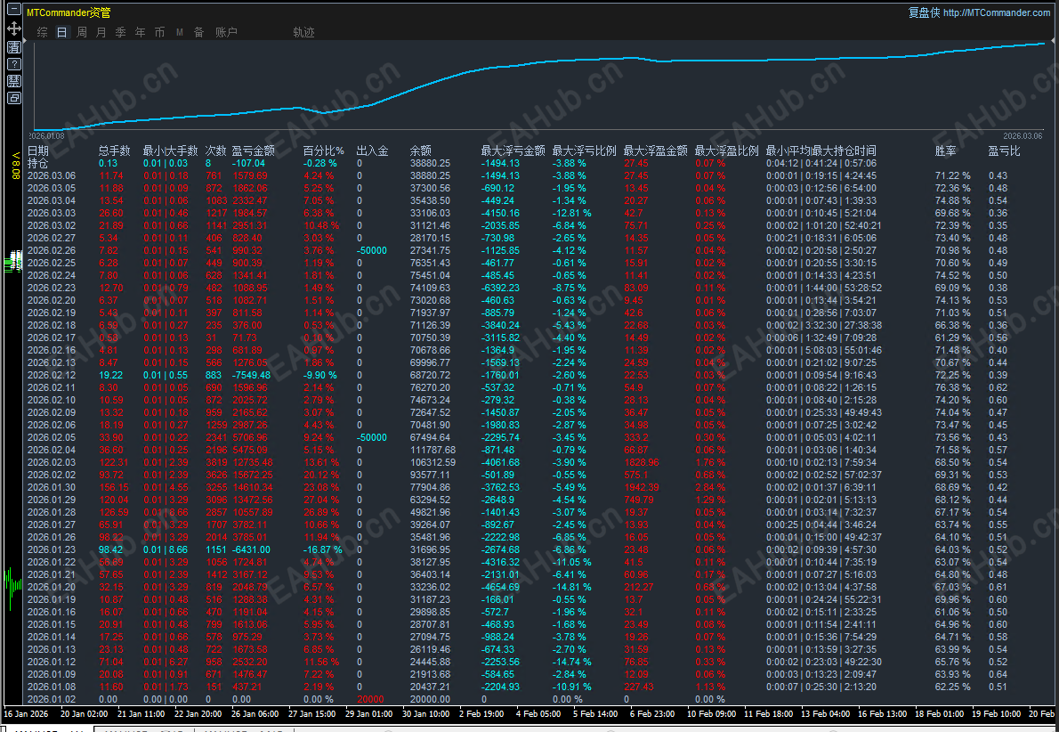Click the four-arrow move panel icon

pyautogui.click(x=14, y=28)
